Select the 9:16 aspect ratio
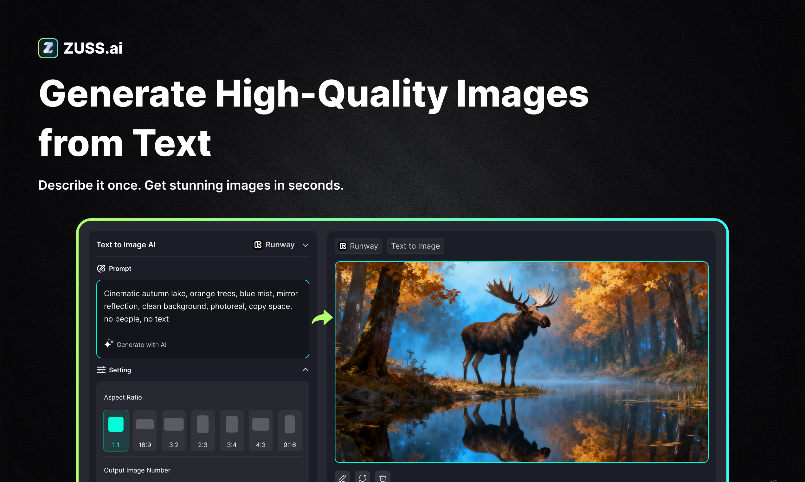 click(289, 431)
